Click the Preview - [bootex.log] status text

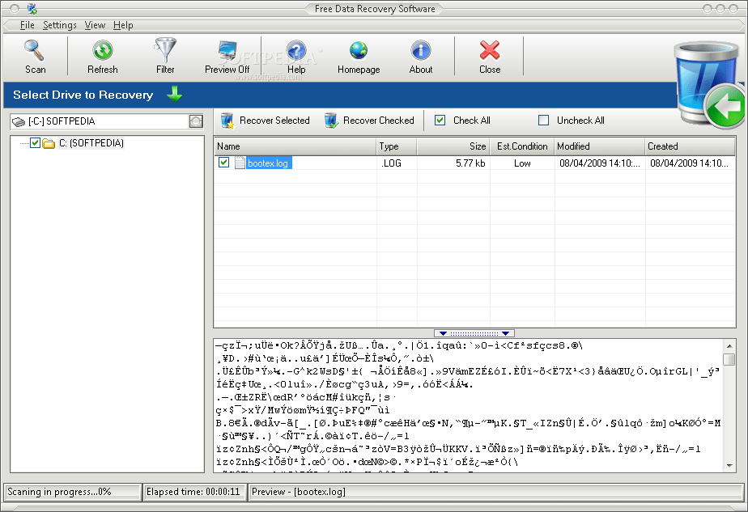(x=299, y=492)
